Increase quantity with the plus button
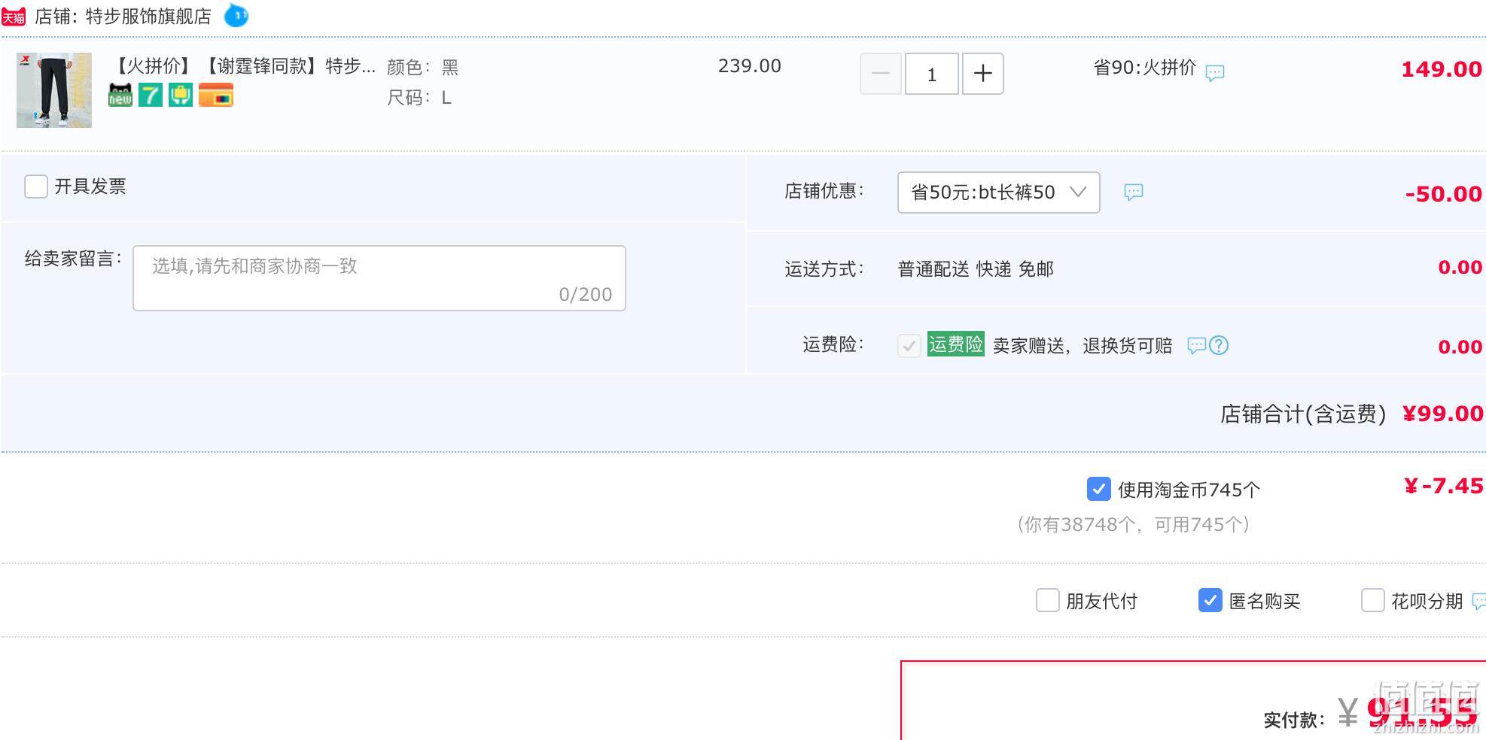 point(983,74)
